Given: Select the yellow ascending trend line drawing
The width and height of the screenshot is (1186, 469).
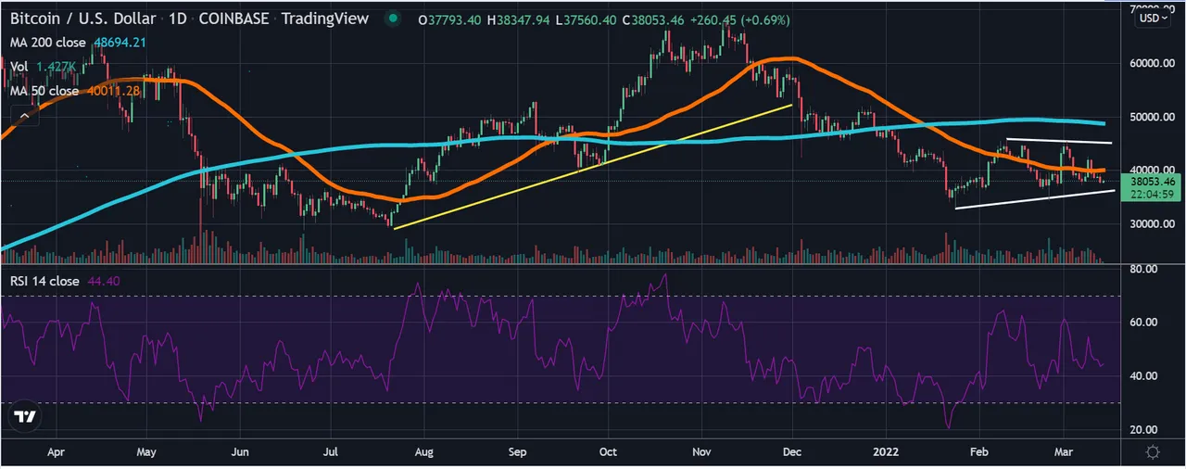Looking at the screenshot, I should point(593,167).
